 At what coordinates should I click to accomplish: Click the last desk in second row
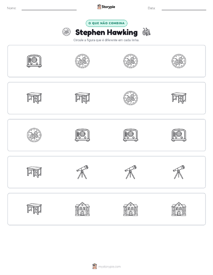179,98
